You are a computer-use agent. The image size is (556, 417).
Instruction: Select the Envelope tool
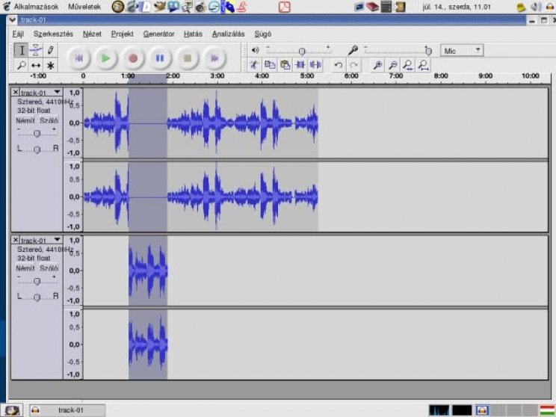[x=36, y=50]
